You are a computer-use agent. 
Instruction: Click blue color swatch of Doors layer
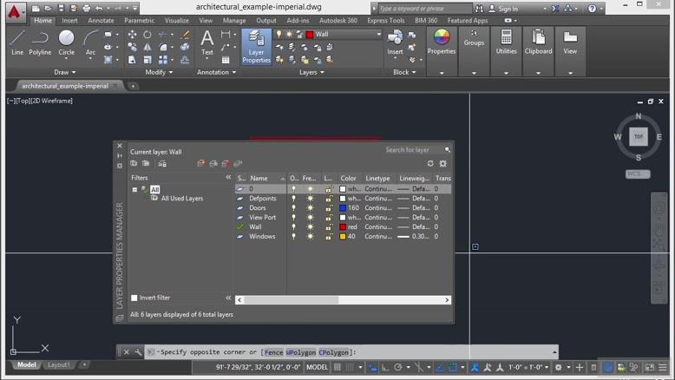pos(343,208)
